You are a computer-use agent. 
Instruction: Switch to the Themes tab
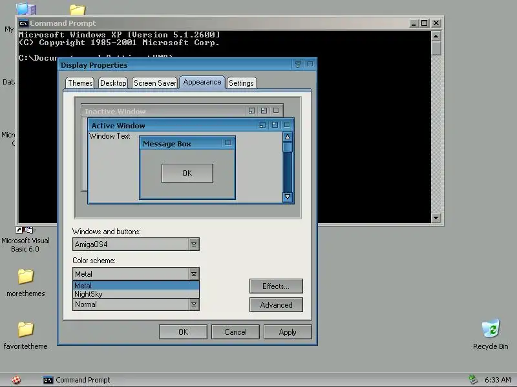(79, 83)
